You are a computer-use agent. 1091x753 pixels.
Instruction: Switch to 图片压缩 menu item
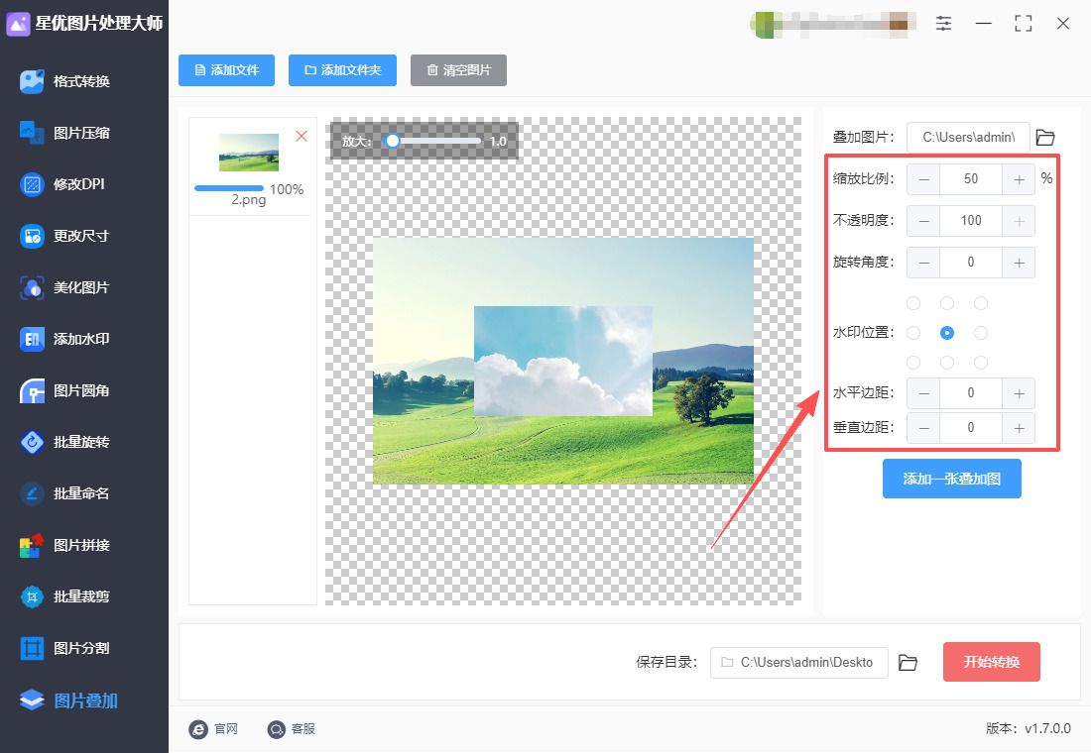pyautogui.click(x=84, y=133)
